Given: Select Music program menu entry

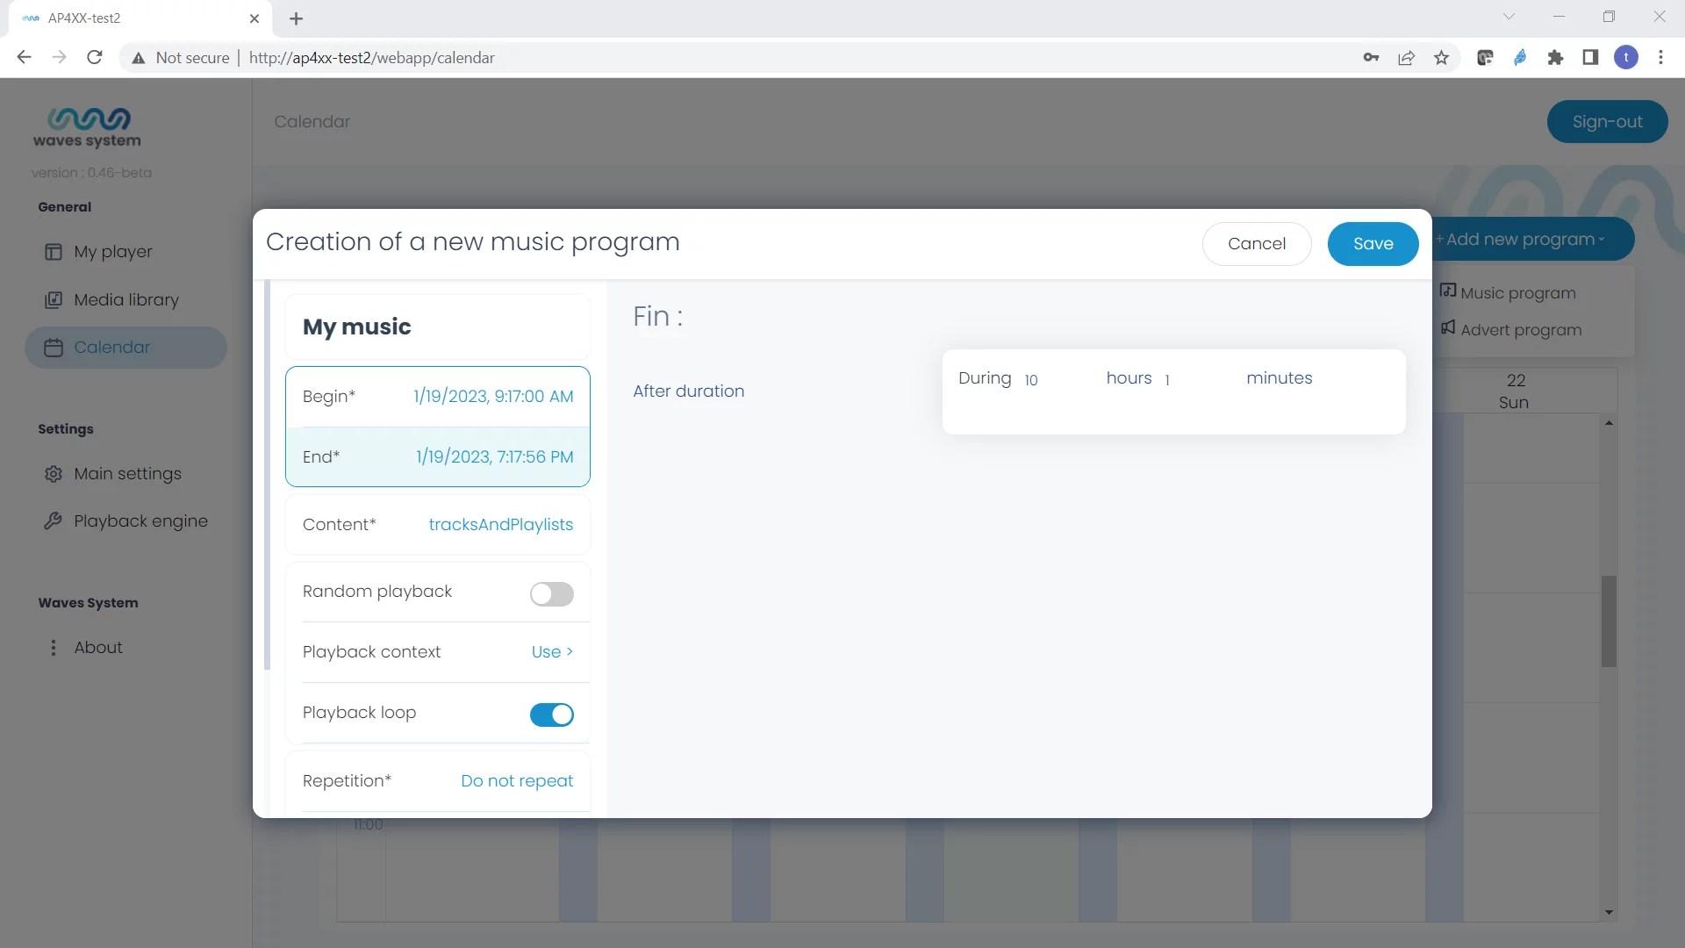Looking at the screenshot, I should pyautogui.click(x=1517, y=293).
